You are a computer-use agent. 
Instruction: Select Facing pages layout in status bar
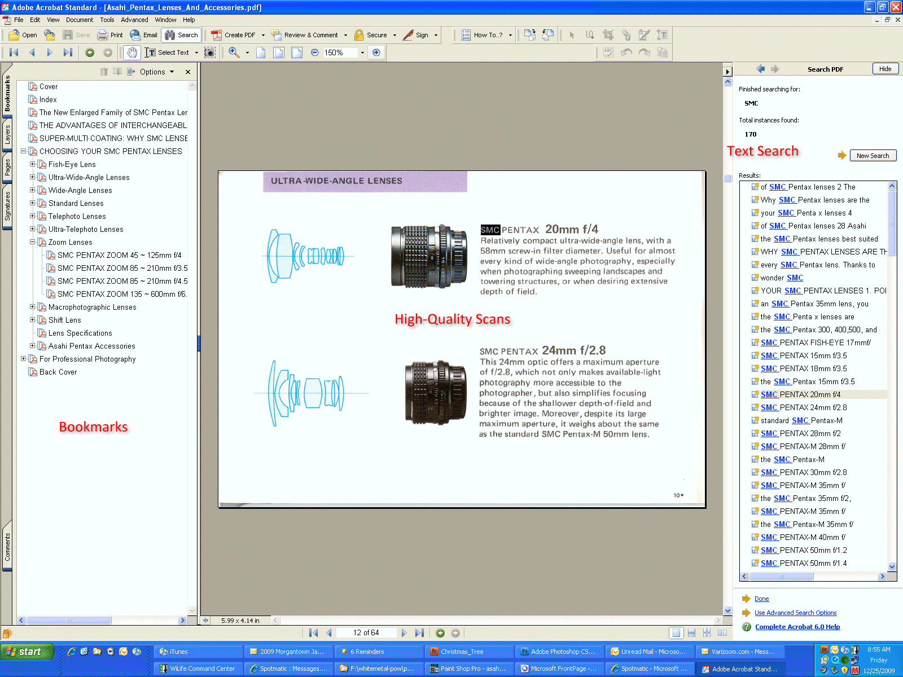(x=722, y=633)
